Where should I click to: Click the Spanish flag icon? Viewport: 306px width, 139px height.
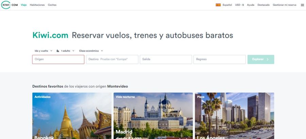point(218,5)
